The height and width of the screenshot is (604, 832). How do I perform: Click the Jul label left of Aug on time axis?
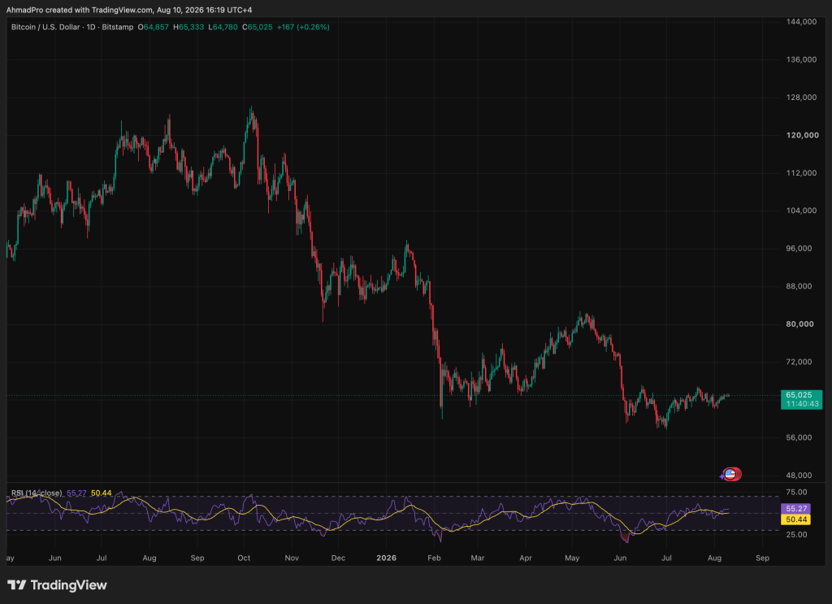(x=102, y=558)
